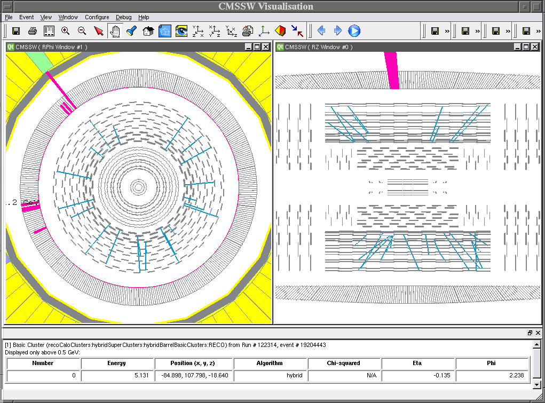545x403 pixels.
Task: Minimize the RZ Window #0 subwindow
Action: pyautogui.click(x=518, y=47)
